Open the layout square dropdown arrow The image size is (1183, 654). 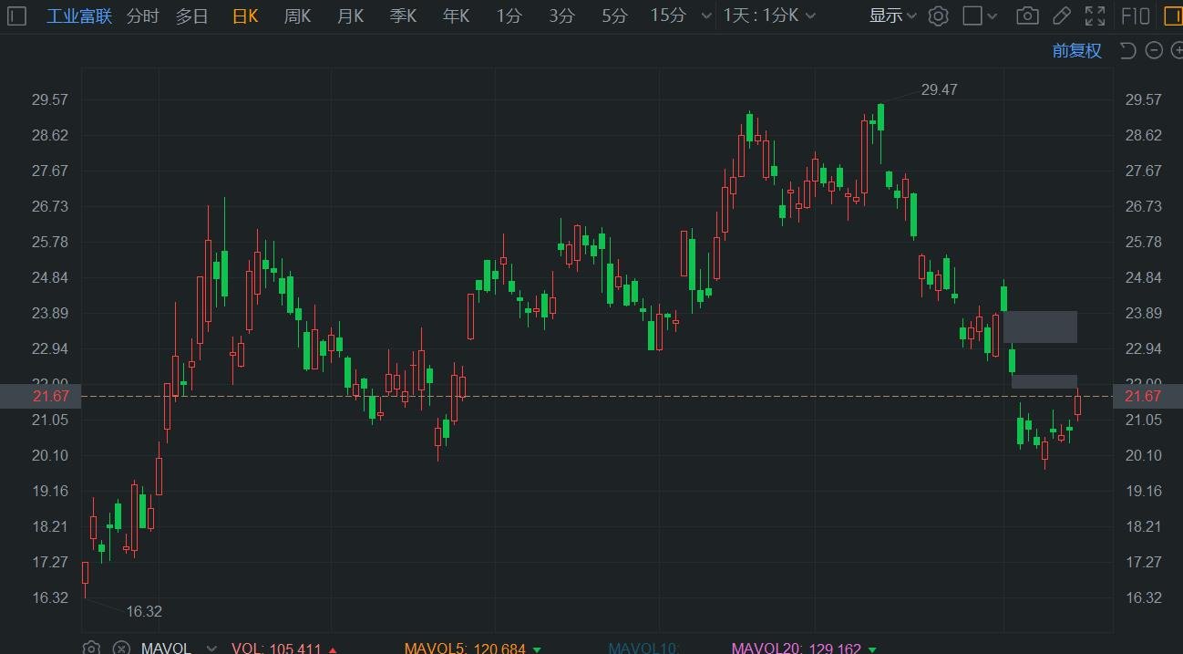click(994, 16)
